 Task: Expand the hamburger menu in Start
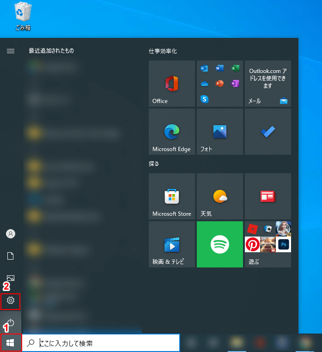(11, 51)
